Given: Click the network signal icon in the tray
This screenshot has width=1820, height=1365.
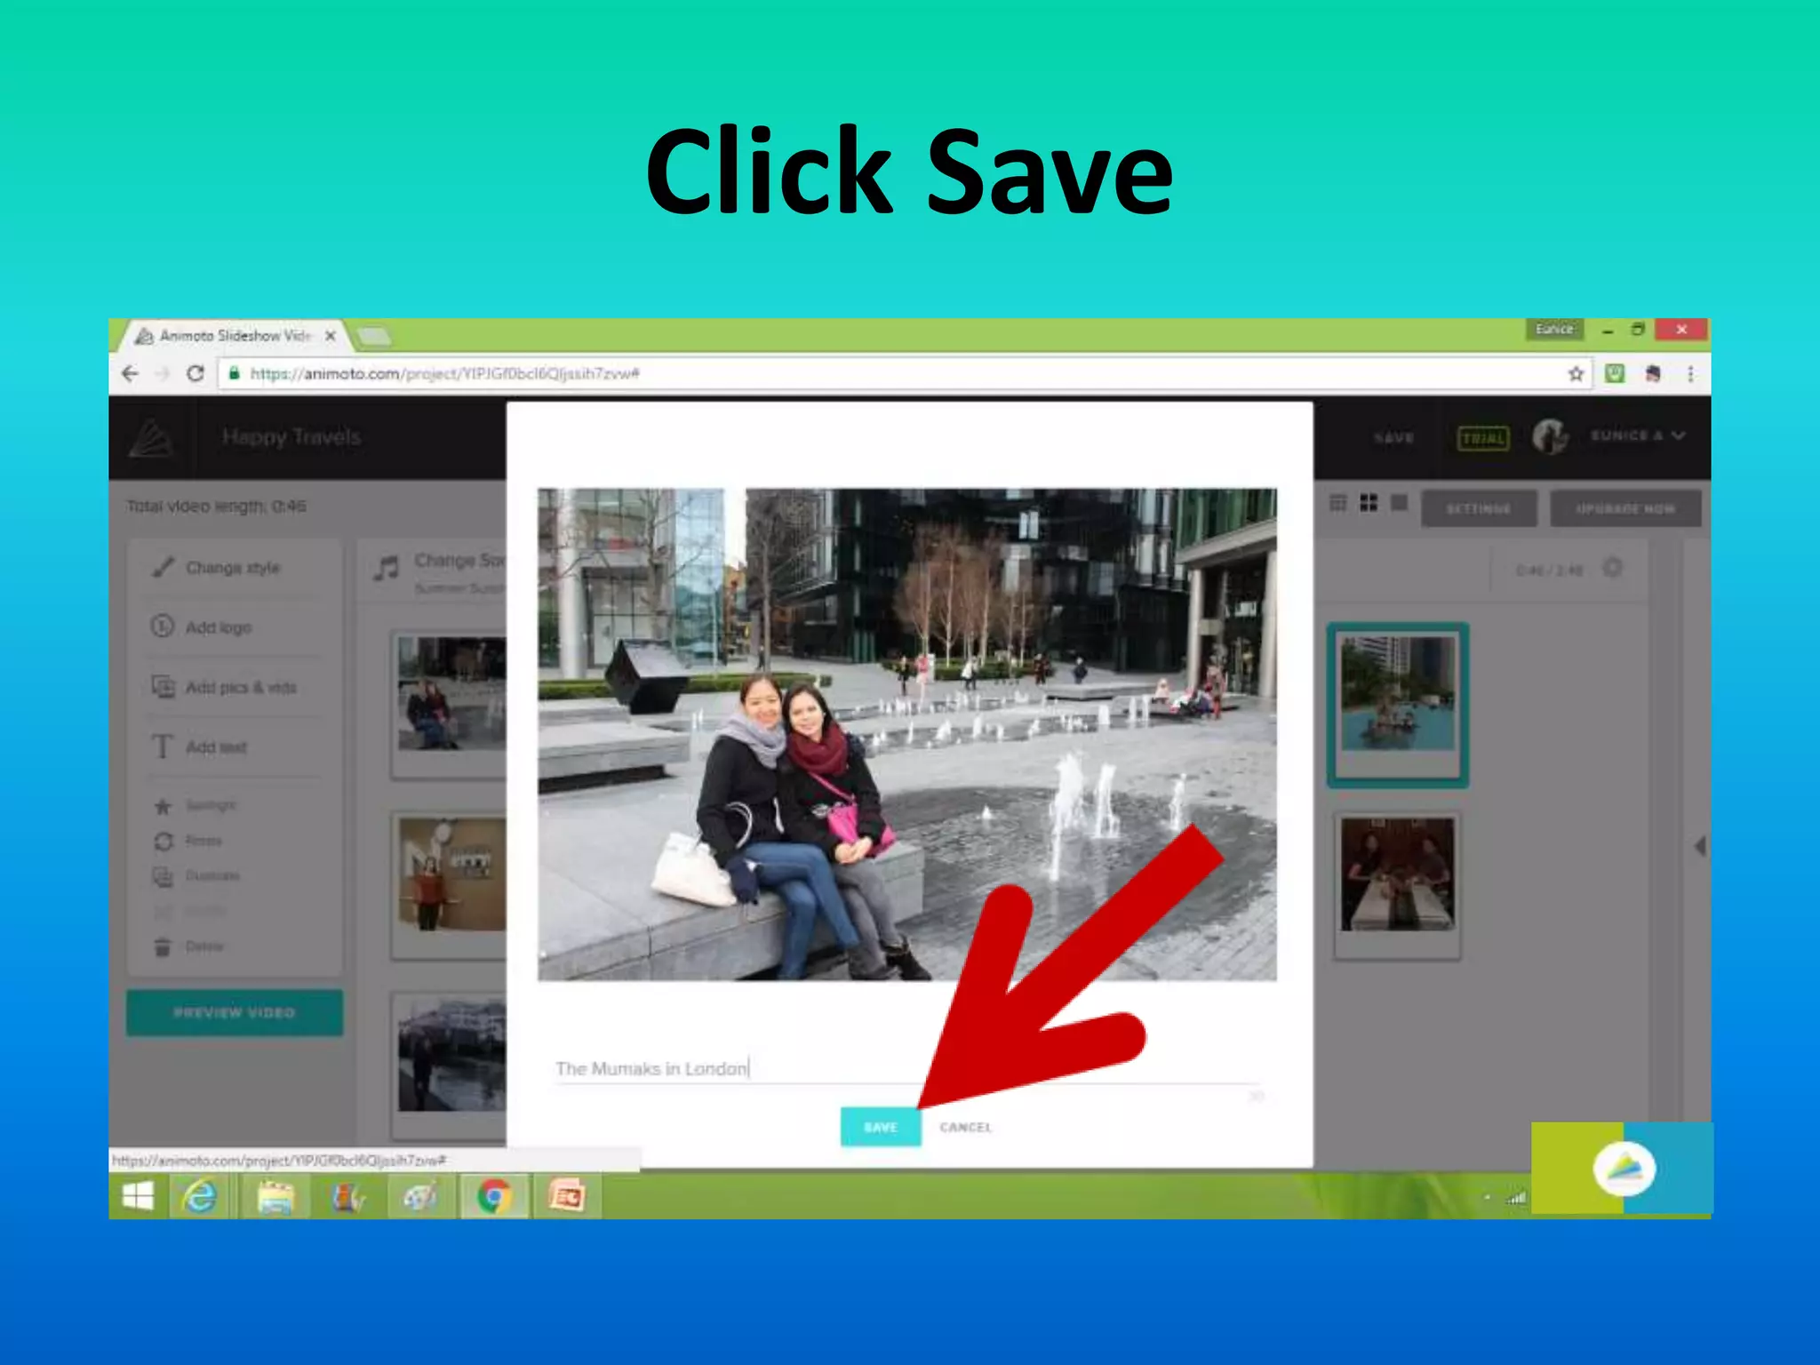Looking at the screenshot, I should pyautogui.click(x=1517, y=1198).
